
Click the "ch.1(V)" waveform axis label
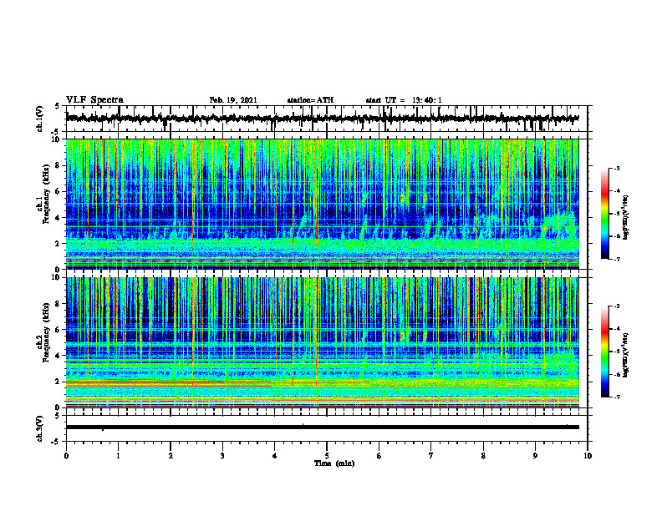click(40, 119)
